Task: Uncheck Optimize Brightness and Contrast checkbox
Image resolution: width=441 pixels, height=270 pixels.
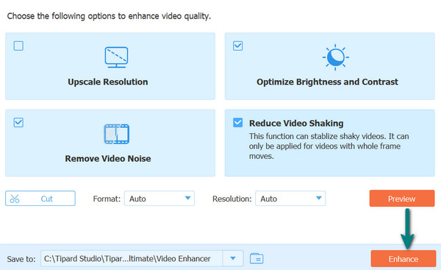Action: [x=237, y=46]
